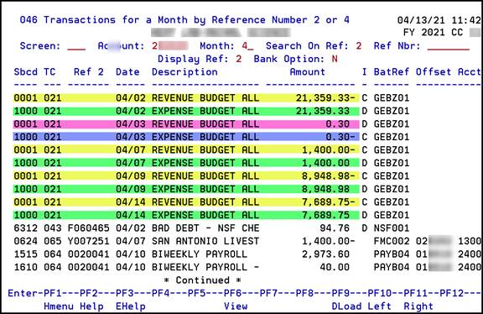Click subcode 6312 in bad debt row
Viewport: 483px width, 314px height.
coord(25,228)
